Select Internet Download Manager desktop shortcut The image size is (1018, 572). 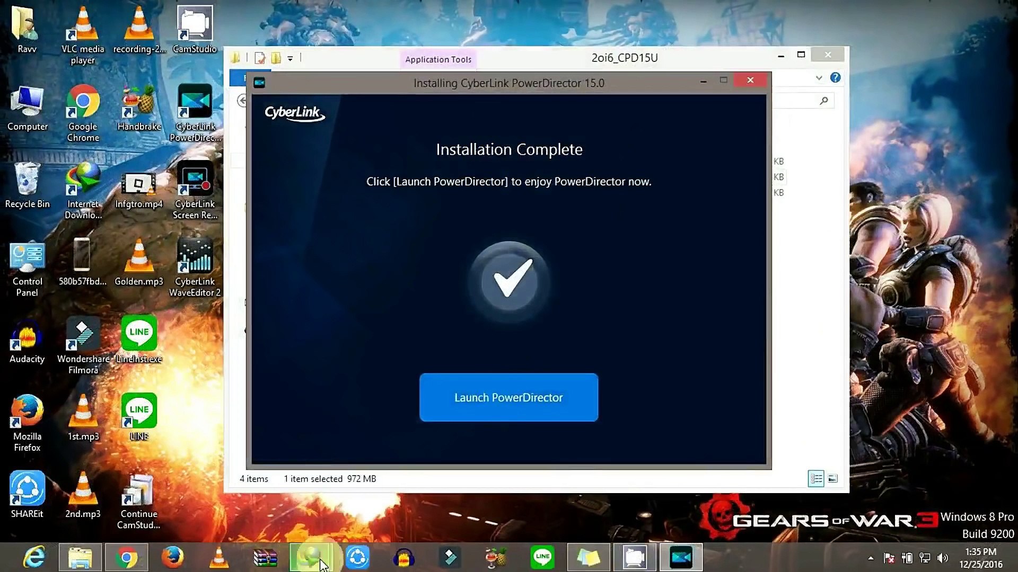(x=83, y=191)
